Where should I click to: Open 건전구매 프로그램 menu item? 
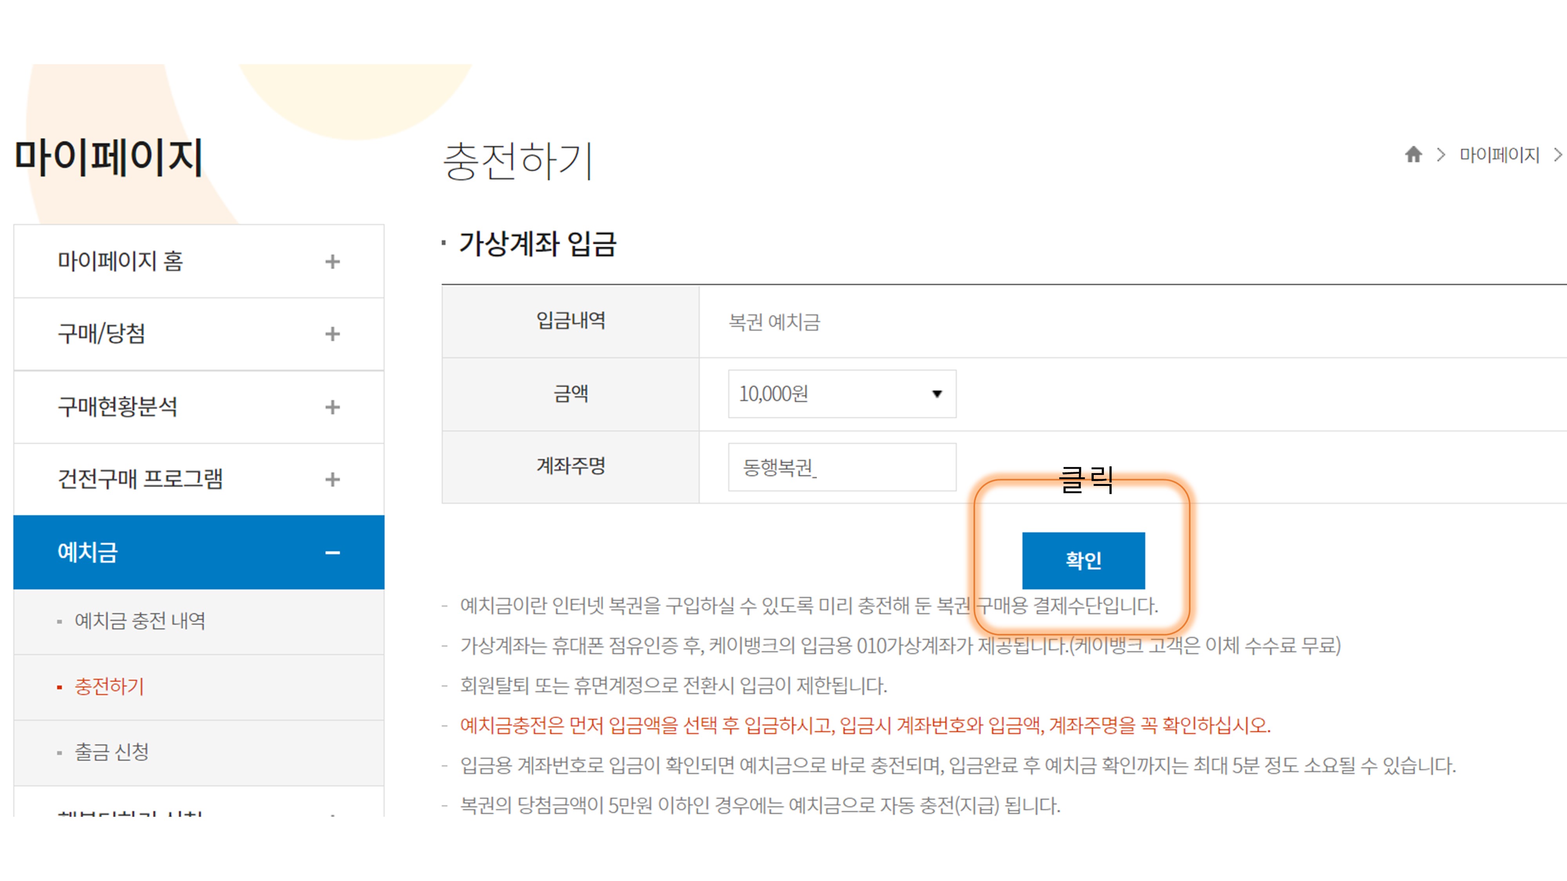[x=140, y=479]
